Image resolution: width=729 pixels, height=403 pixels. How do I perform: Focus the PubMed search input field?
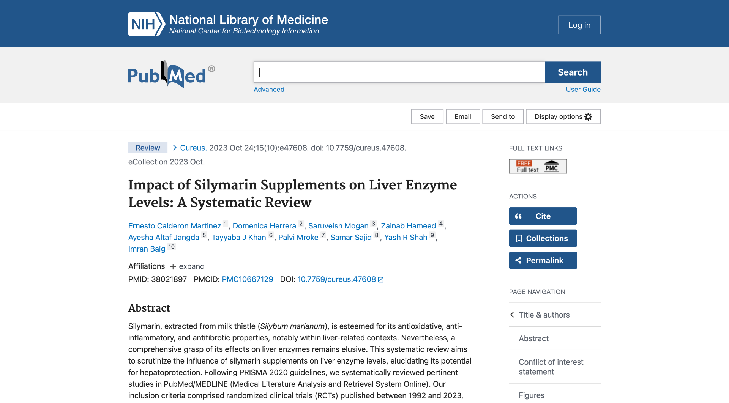click(x=399, y=72)
